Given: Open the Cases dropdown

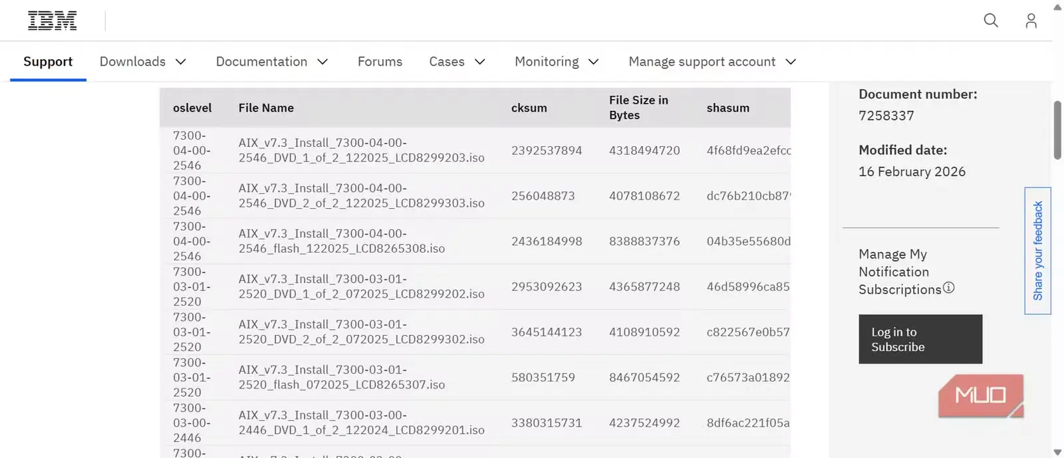Looking at the screenshot, I should (x=457, y=62).
